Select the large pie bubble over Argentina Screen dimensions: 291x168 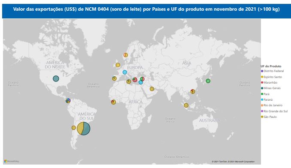tap(84, 129)
